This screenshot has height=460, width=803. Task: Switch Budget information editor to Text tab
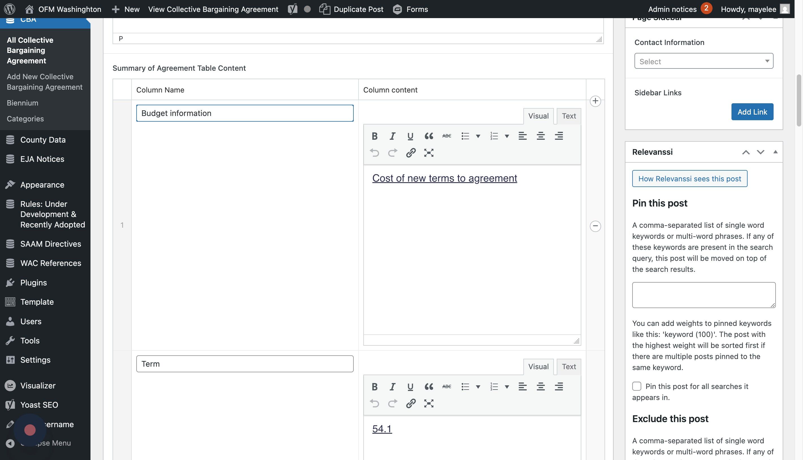(569, 116)
